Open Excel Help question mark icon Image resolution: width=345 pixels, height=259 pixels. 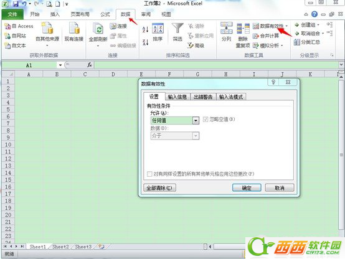[x=314, y=14]
